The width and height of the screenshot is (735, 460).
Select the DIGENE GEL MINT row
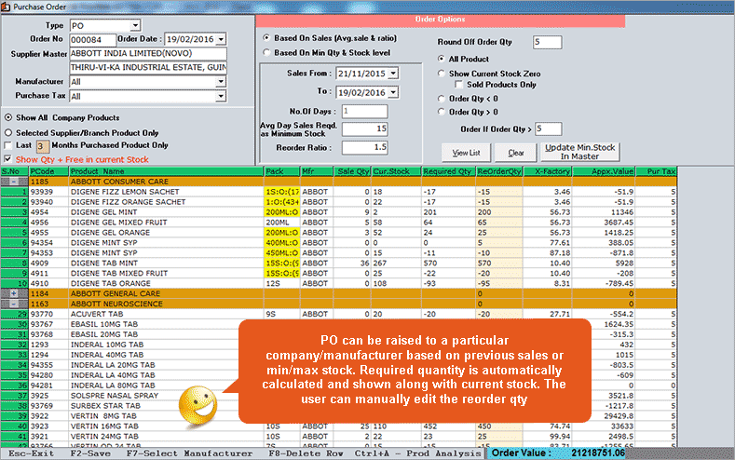339,212
